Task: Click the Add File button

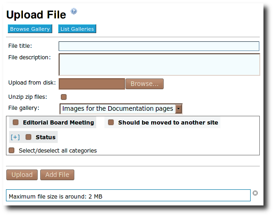Action: [x=57, y=175]
